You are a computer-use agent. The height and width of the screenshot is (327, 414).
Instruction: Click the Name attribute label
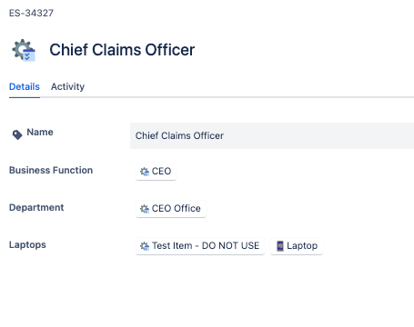40,132
